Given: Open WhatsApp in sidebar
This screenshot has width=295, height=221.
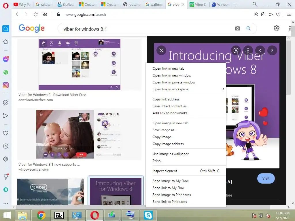Looking at the screenshot, I should (x=6, y=72).
